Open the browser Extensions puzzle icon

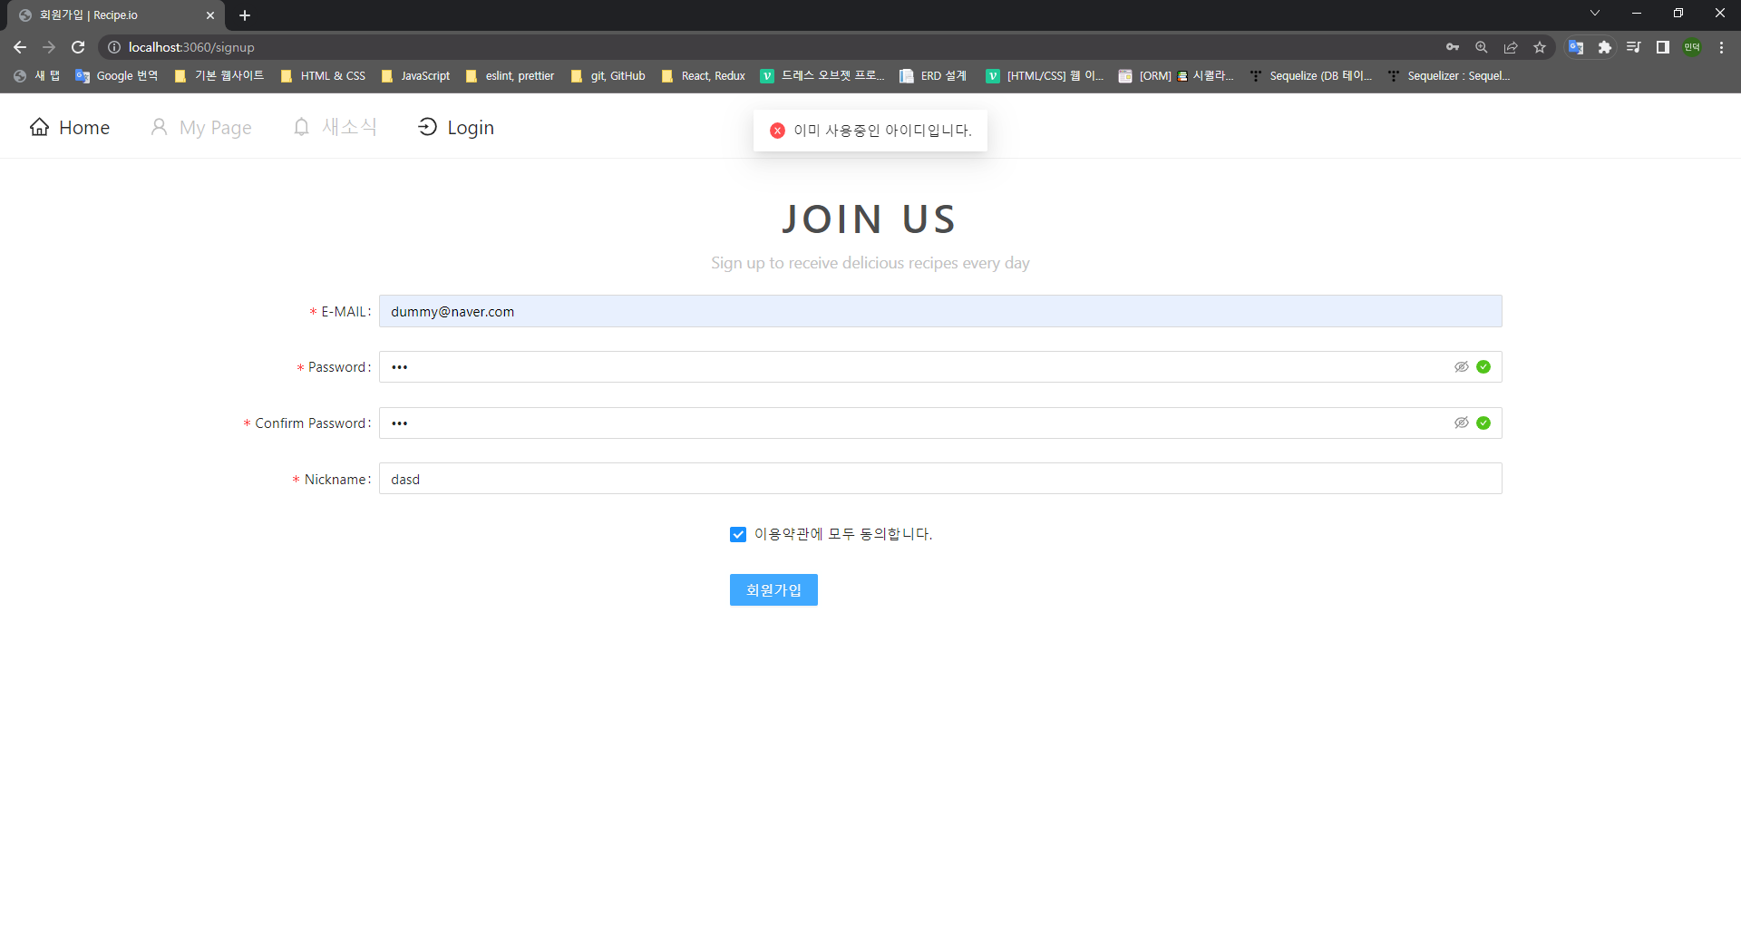1605,47
